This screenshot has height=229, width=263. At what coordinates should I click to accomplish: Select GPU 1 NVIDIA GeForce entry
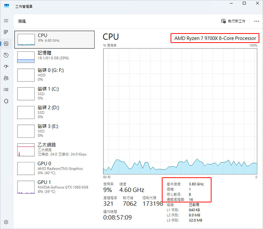pyautogui.click(x=54, y=187)
